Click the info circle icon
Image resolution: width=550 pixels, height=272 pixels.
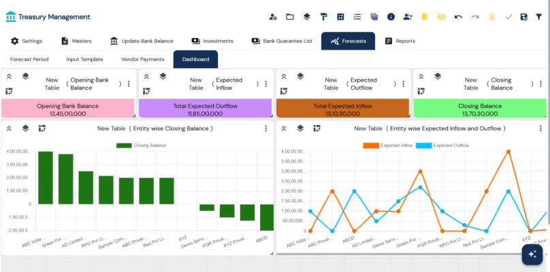tap(391, 16)
